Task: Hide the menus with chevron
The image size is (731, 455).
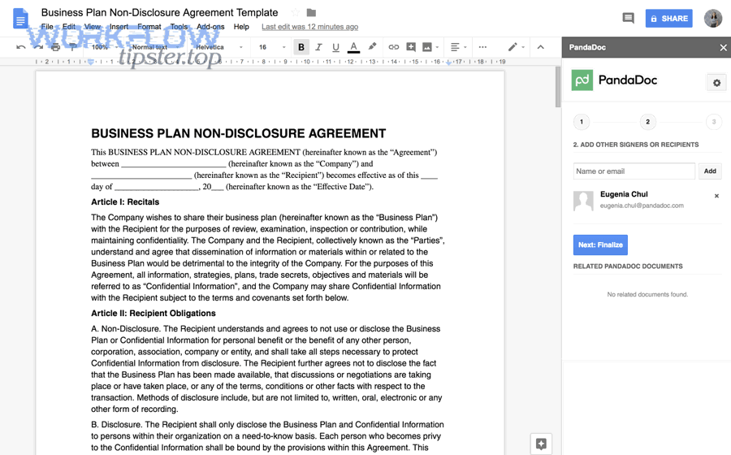Action: pyautogui.click(x=541, y=47)
